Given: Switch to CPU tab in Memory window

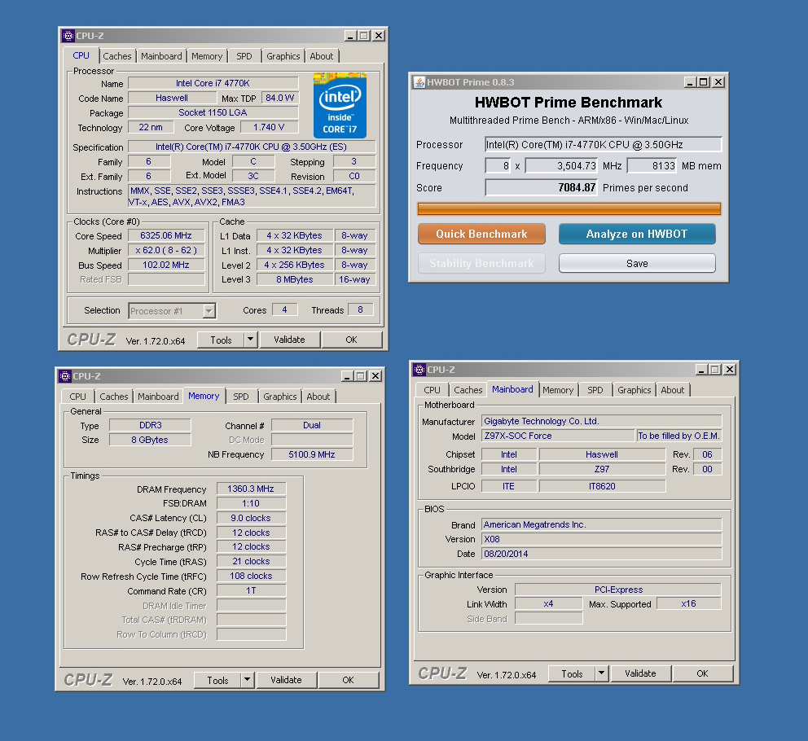Looking at the screenshot, I should click(x=78, y=397).
